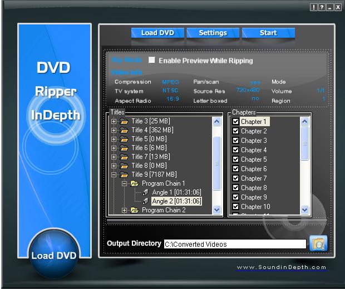Select Title 9 [7187 MB]
Viewport: 345px width, 289px height.
tap(154, 175)
